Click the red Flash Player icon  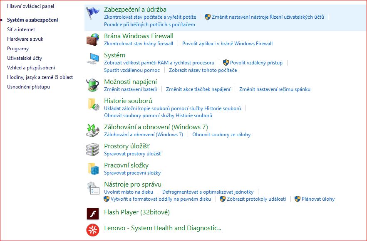(93, 214)
